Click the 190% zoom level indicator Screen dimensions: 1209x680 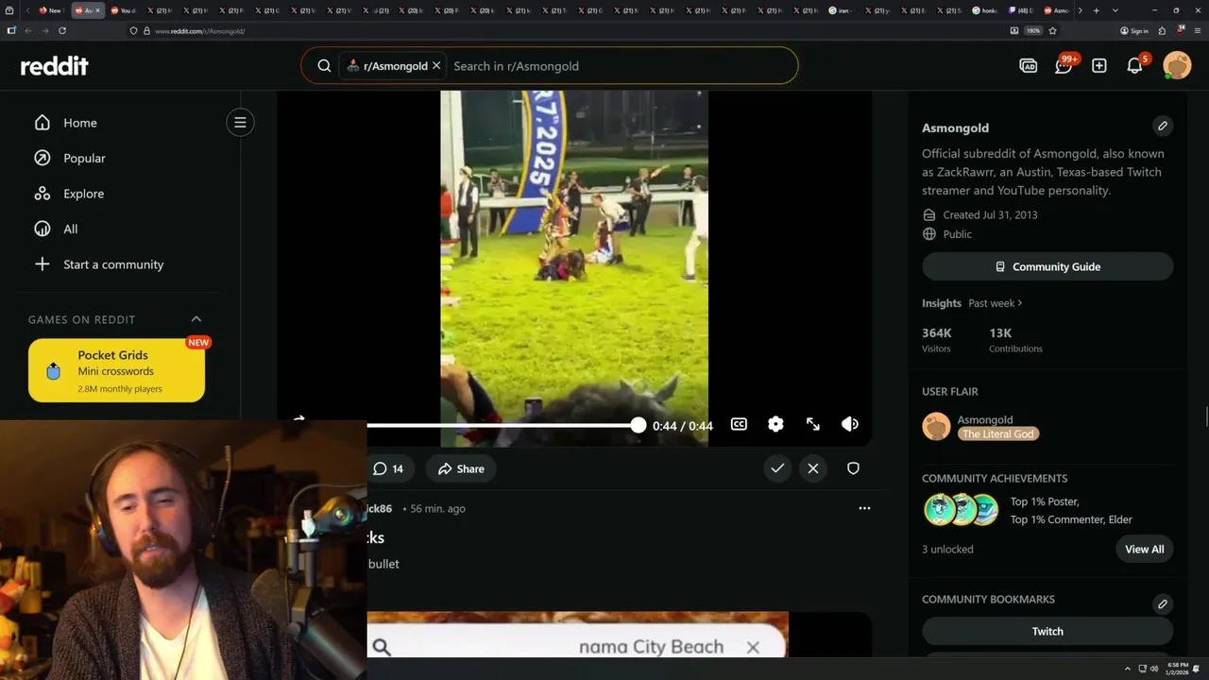tap(1033, 30)
